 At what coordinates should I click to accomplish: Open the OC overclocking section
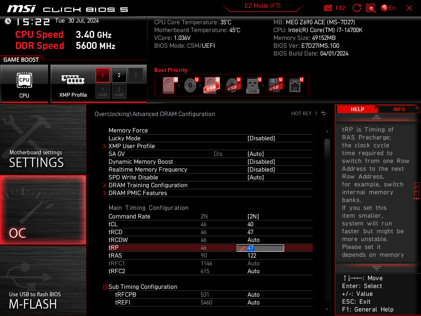point(43,210)
